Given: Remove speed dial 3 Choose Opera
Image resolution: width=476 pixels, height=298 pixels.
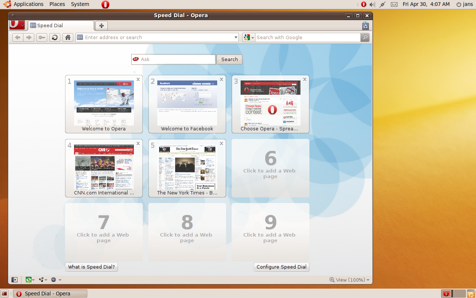Looking at the screenshot, I should tap(305, 79).
